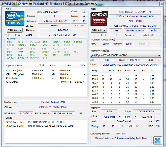166x147 pixels.
Task: Click the Unified: 480 shaders field
Action: point(148,35)
